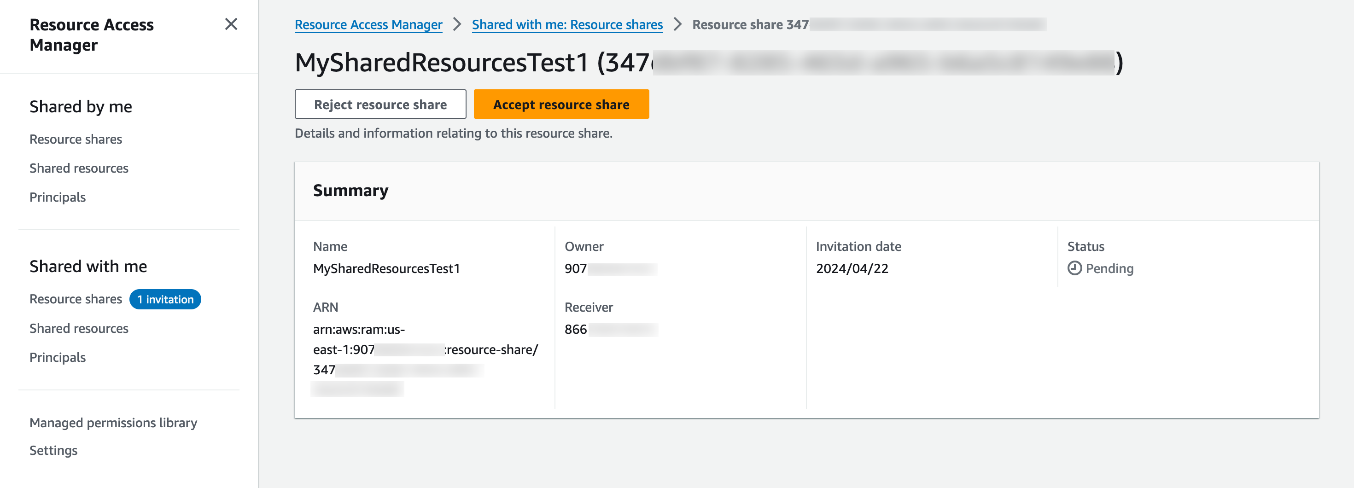This screenshot has width=1354, height=488.
Task: Open Resource shares under Shared with me
Action: click(76, 299)
